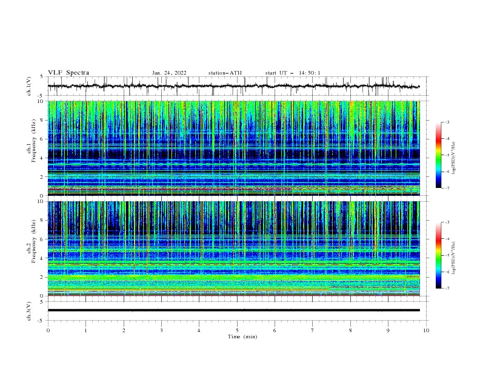
Task: Click the time axis tick label "3"
Action: coord(161,330)
